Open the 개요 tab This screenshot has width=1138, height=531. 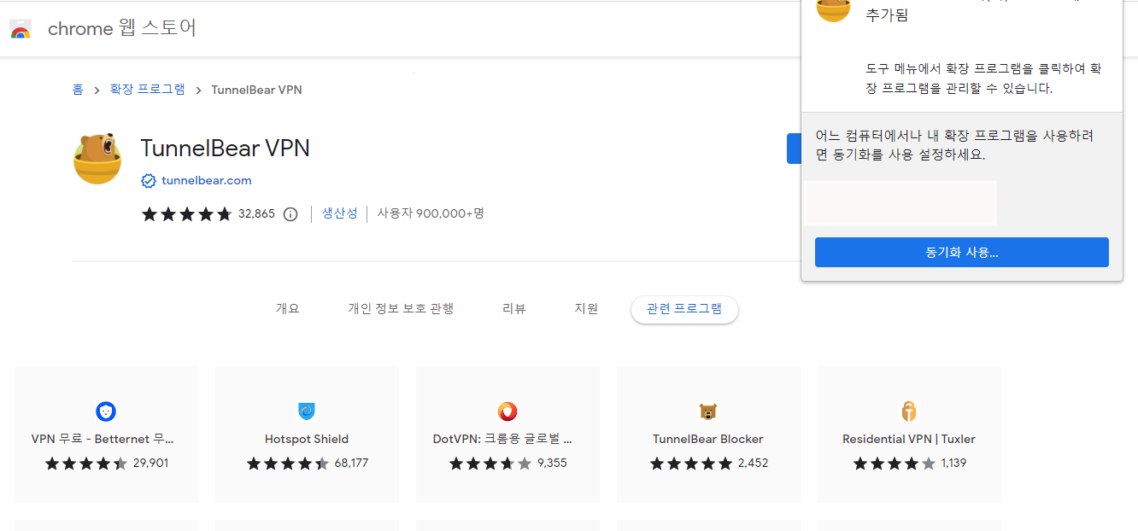click(288, 309)
